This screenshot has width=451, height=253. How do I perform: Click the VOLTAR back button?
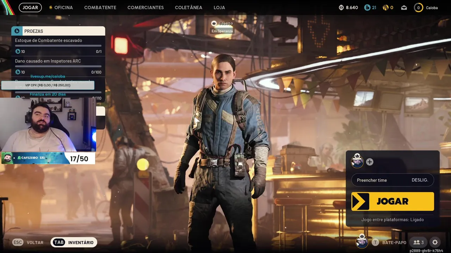click(35, 242)
